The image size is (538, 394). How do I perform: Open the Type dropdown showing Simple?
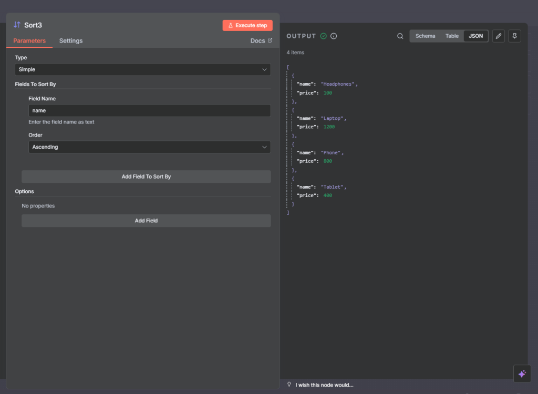pos(142,69)
